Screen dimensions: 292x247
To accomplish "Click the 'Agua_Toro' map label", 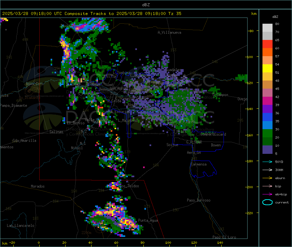I will pyautogui.click(x=35, y=84).
